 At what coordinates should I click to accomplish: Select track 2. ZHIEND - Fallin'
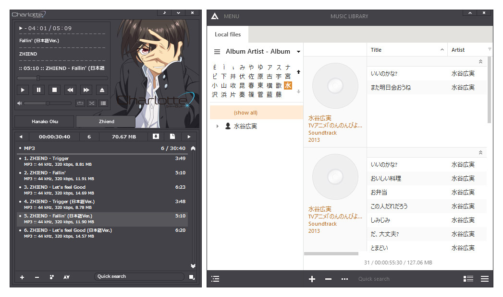102,175
